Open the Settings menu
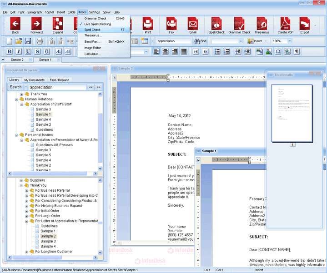Screen dimensions: 327x273 point(95,12)
